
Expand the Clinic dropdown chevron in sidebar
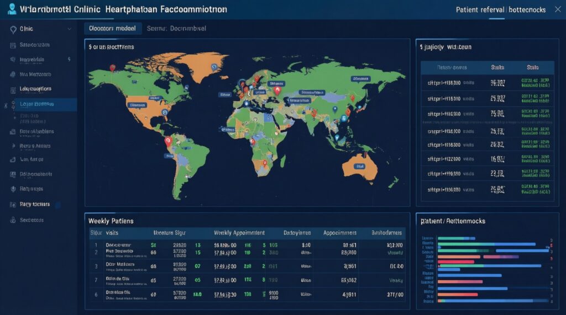pos(69,29)
